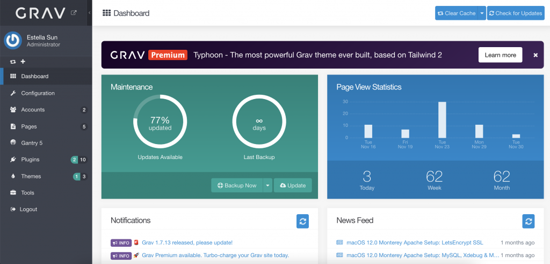
Task: Click the Themes droplet icon
Action: [x=13, y=176]
